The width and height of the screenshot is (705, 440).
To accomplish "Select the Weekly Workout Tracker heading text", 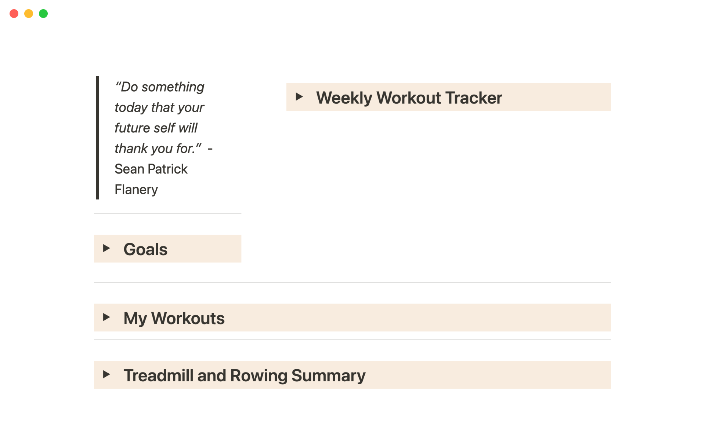I will click(x=409, y=97).
